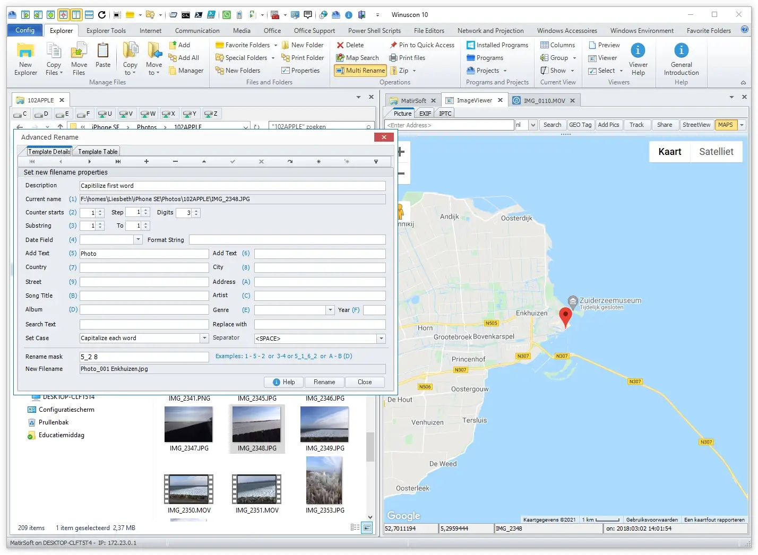This screenshot has height=555, width=758.
Task: Switch map to Satelliet view
Action: pos(716,152)
